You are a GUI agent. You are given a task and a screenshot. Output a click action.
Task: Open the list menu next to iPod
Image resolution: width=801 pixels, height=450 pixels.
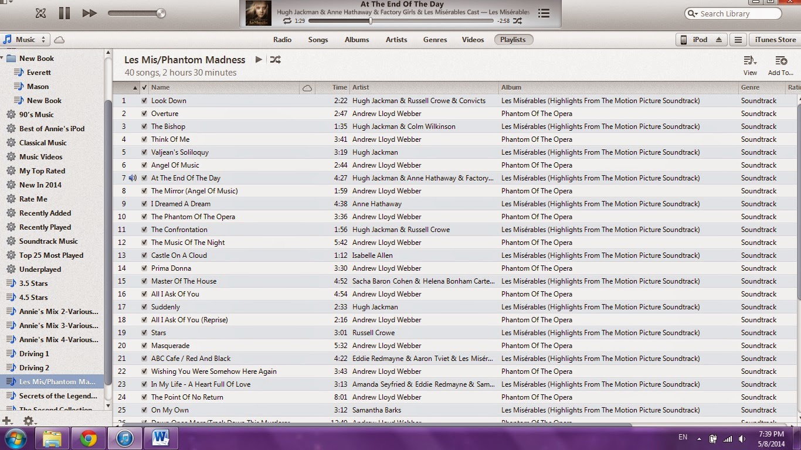(738, 40)
